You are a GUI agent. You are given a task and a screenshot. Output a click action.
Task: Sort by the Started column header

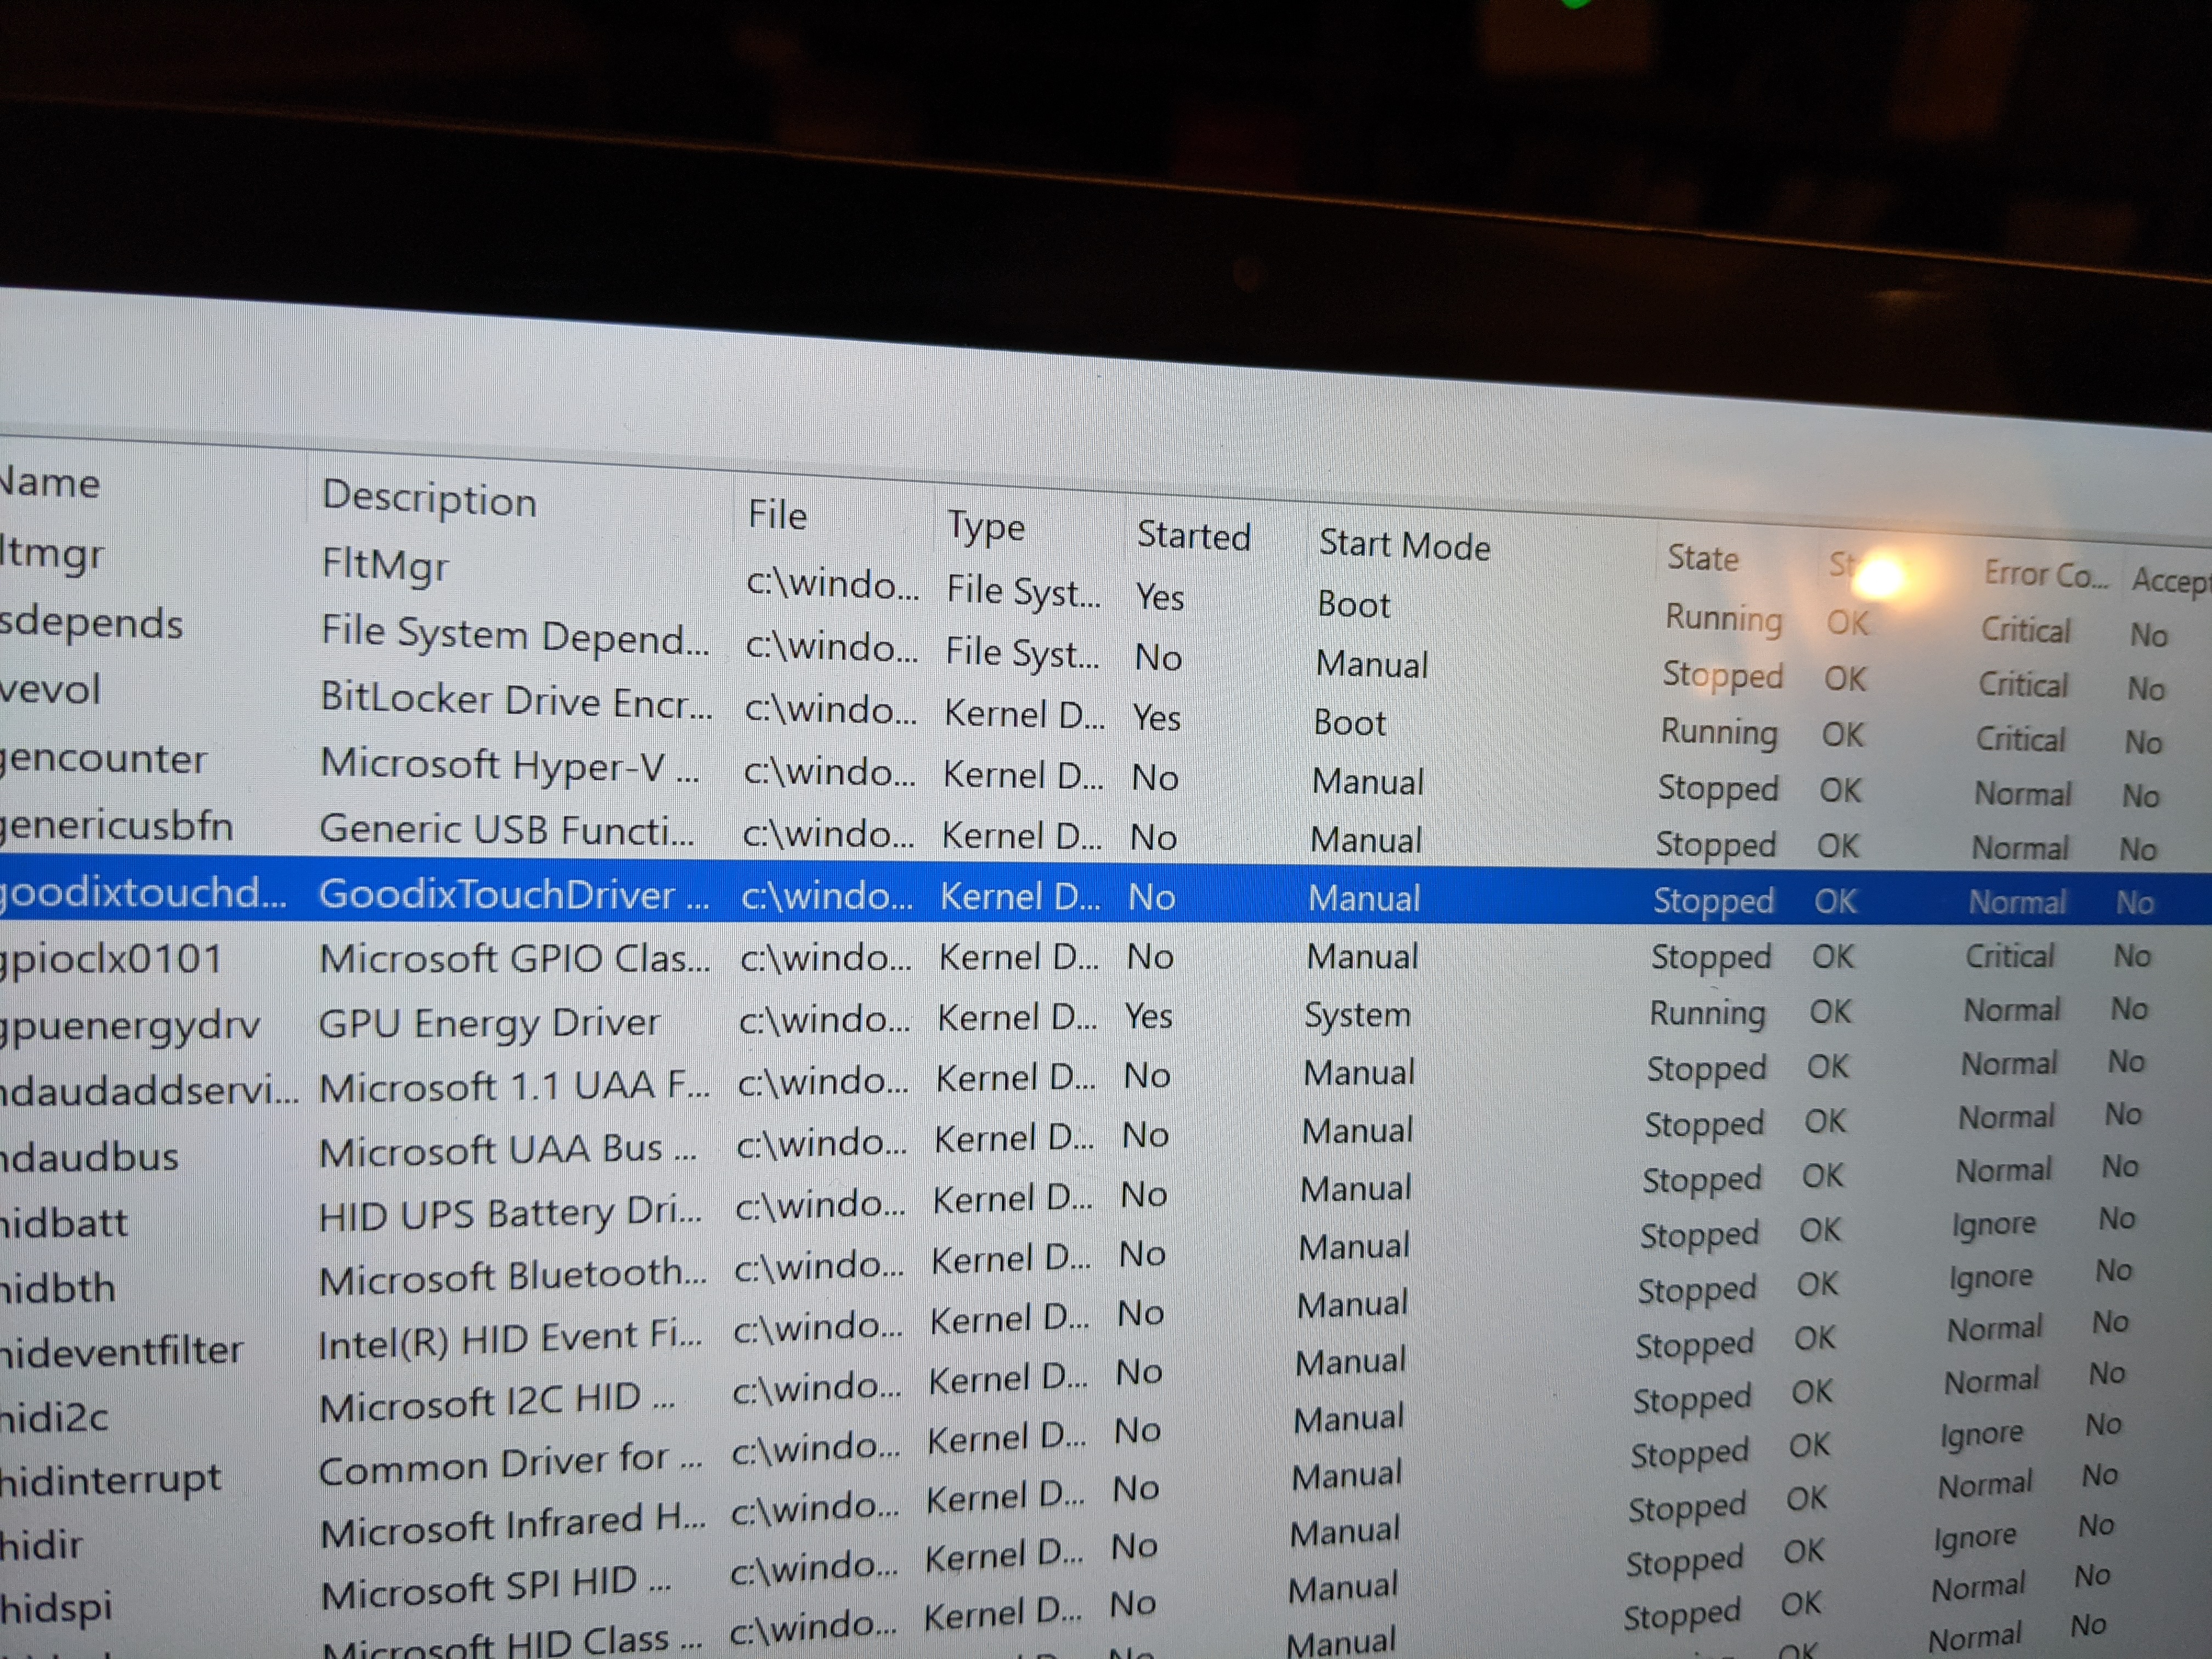coord(1193,536)
